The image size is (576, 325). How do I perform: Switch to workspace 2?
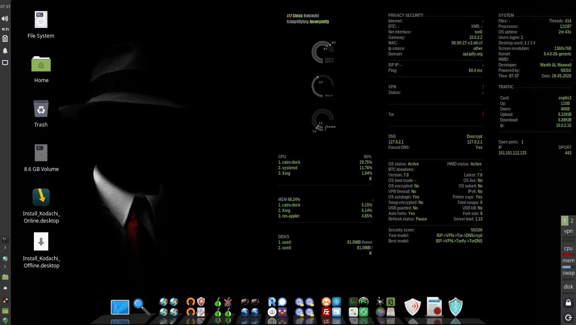[572, 220]
